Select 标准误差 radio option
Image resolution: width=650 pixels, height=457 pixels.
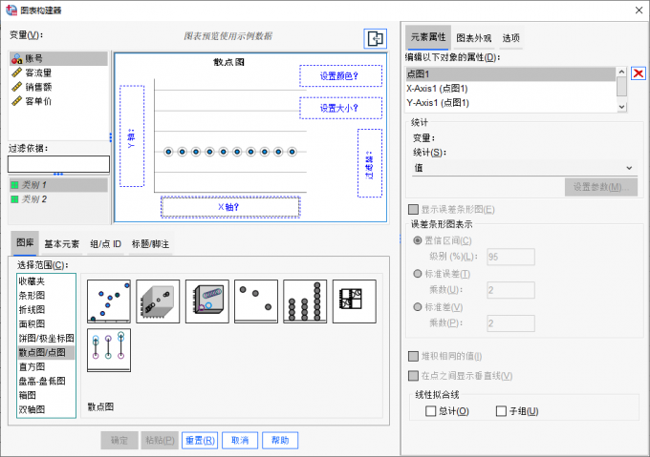coord(418,274)
